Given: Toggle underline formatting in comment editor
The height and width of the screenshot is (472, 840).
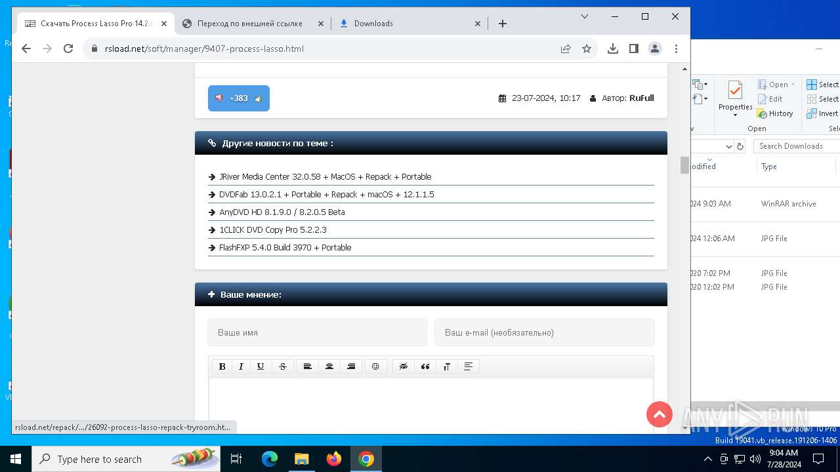Looking at the screenshot, I should 261,366.
